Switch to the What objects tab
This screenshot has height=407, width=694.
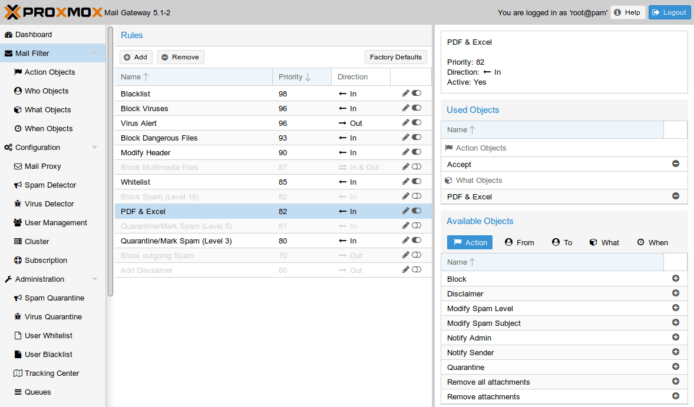604,242
